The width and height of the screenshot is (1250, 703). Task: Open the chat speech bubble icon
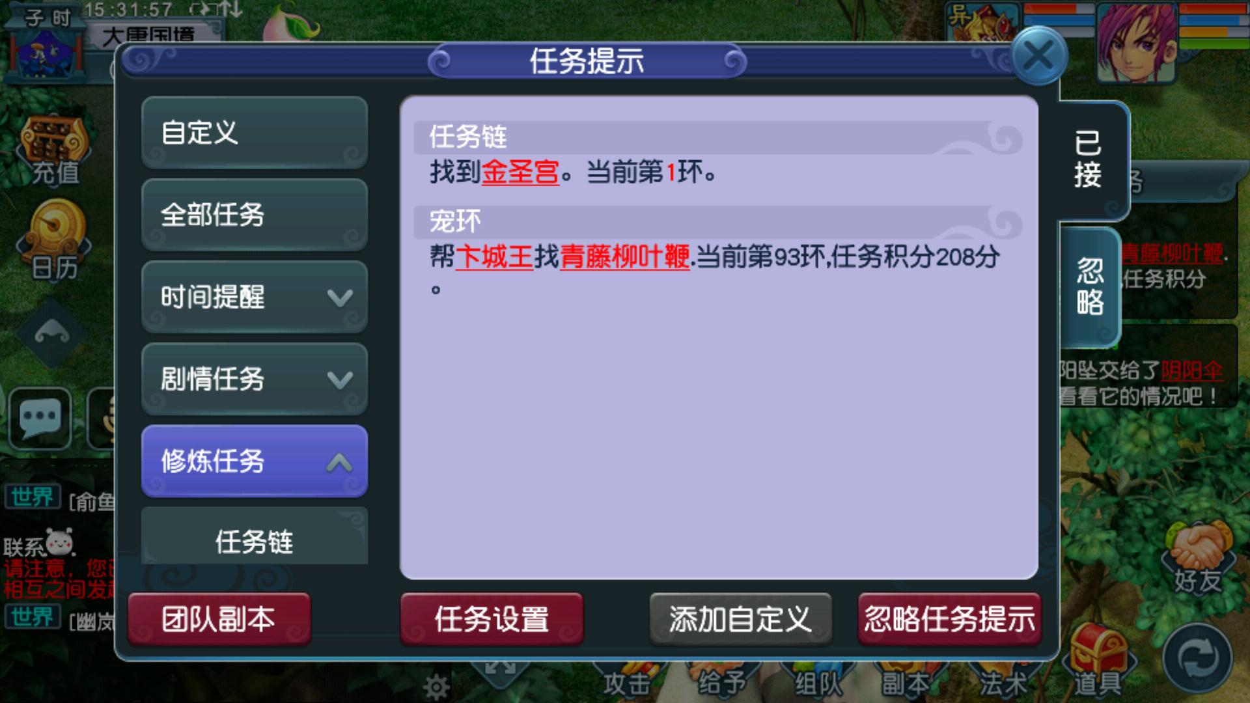[40, 417]
